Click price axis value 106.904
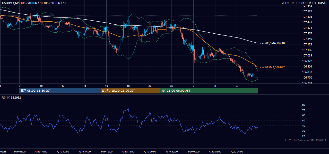 click(307, 66)
